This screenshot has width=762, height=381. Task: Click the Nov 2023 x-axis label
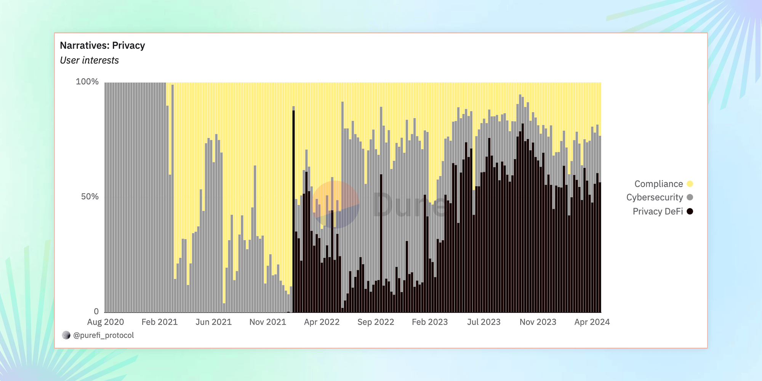tap(538, 322)
